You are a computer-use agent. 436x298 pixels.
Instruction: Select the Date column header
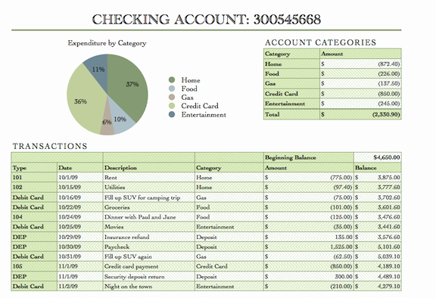(x=80, y=168)
